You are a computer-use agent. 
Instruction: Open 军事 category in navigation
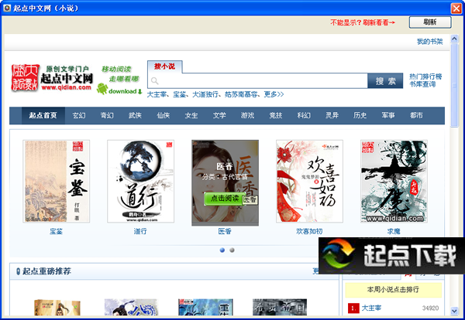pos(388,115)
